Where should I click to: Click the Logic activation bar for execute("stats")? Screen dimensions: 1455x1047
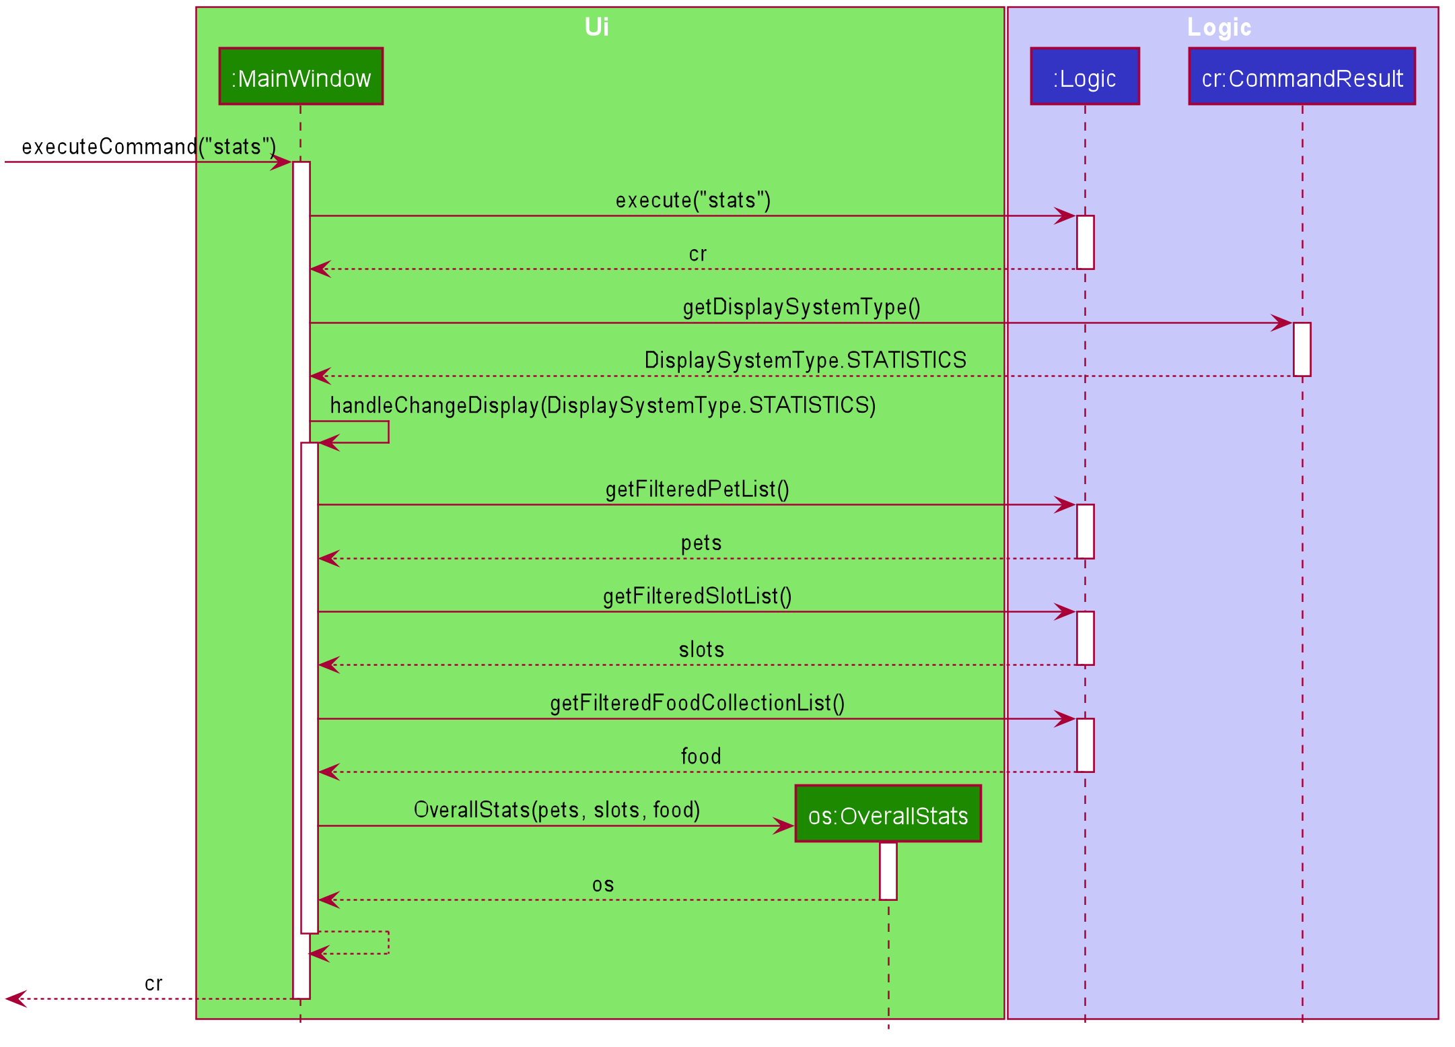(1085, 242)
